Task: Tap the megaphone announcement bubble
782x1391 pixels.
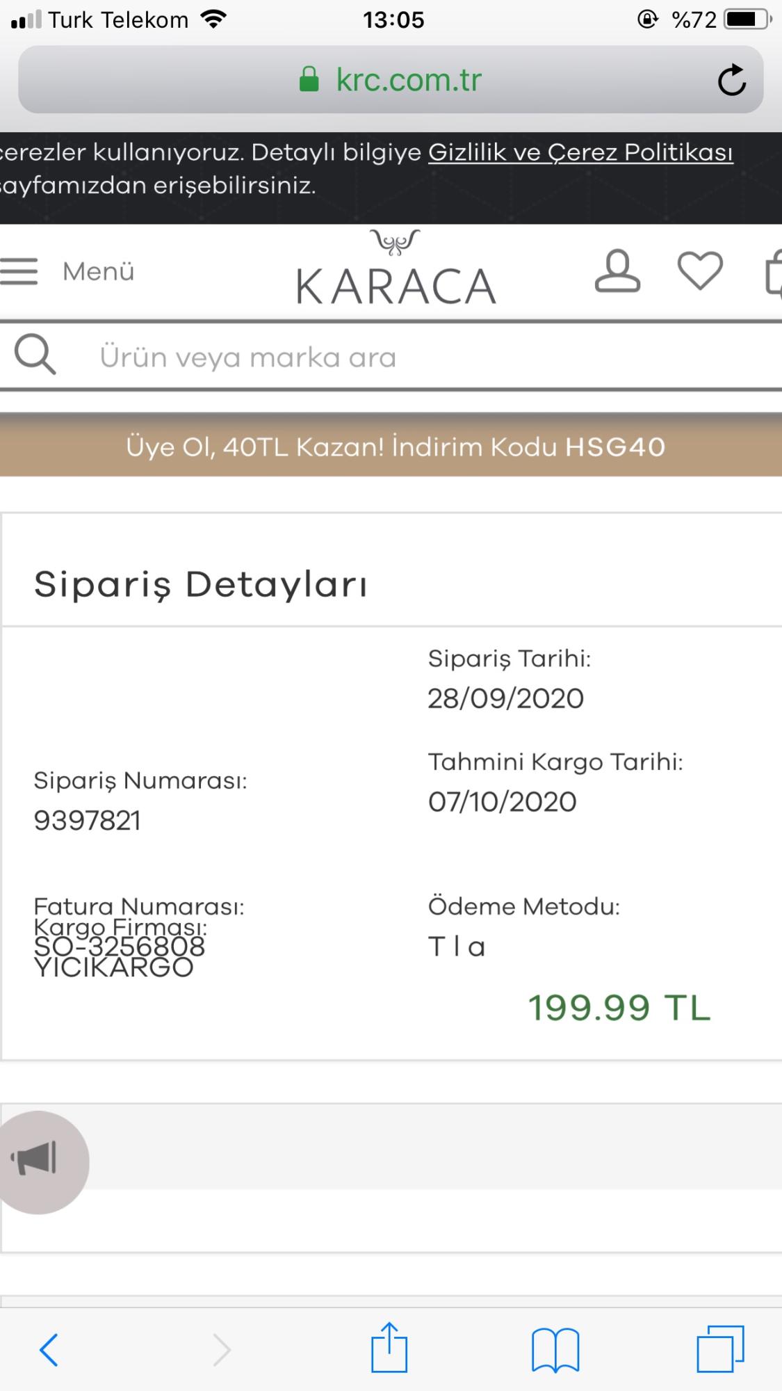Action: 38,1162
